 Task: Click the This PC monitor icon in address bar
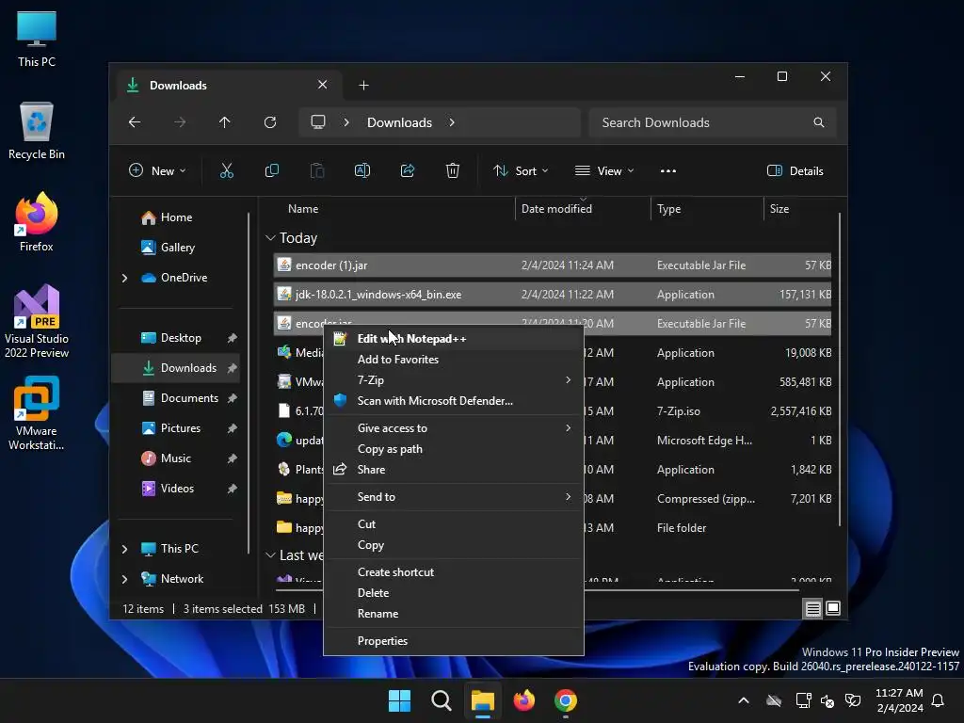tap(318, 121)
